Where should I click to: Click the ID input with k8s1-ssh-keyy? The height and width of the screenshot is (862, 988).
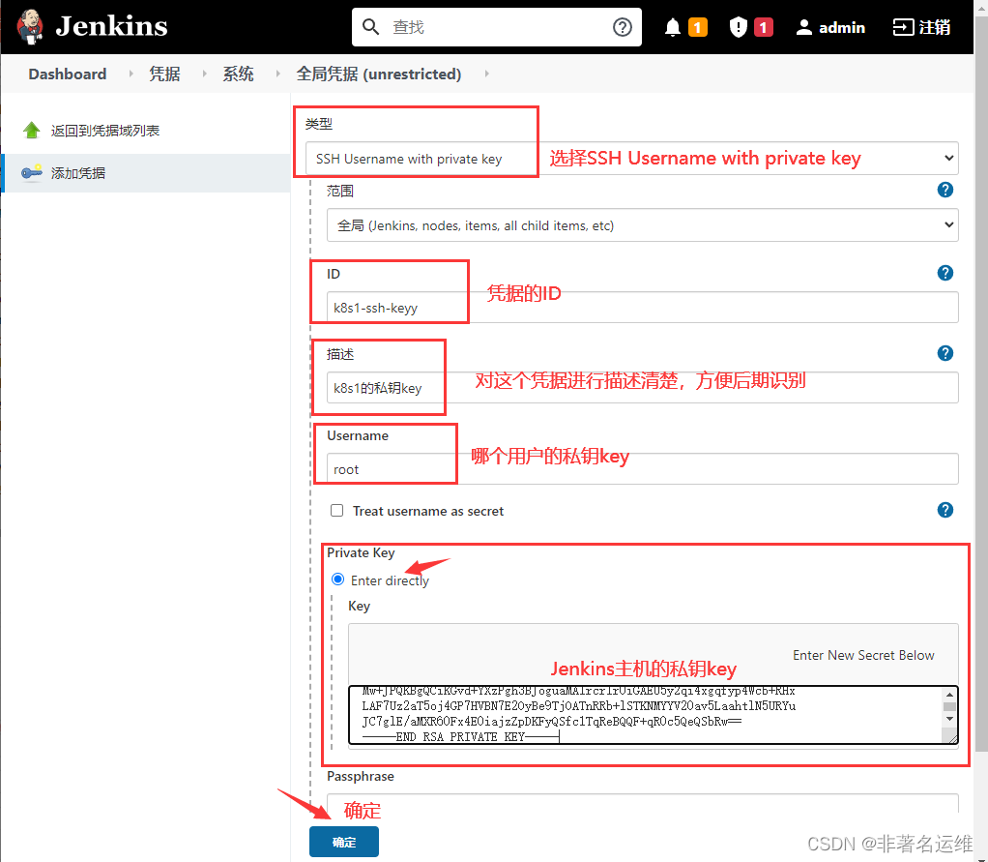[642, 308]
